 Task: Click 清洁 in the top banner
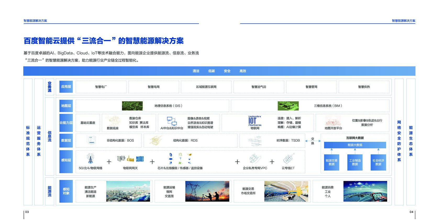click(196, 71)
